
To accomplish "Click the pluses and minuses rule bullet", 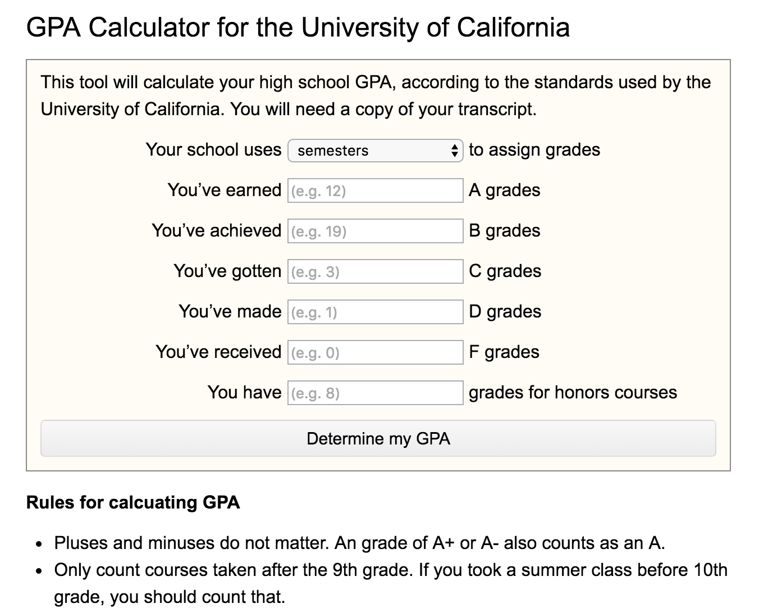I will pyautogui.click(x=359, y=543).
